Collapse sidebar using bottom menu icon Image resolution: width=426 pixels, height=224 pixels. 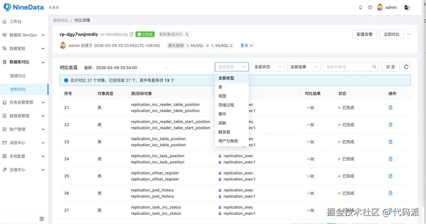point(42,219)
